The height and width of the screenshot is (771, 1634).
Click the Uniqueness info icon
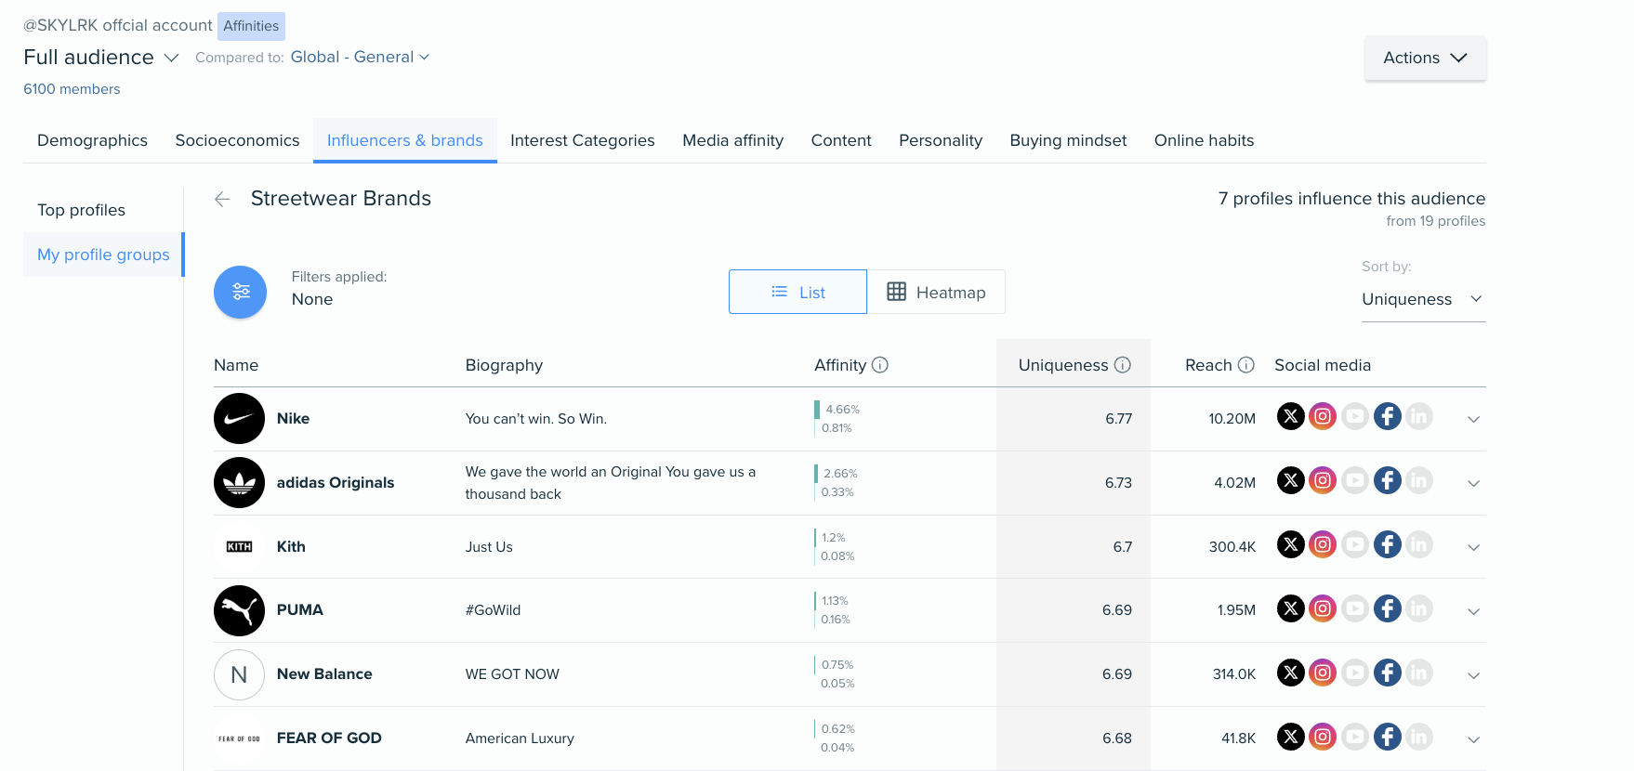point(1123,365)
